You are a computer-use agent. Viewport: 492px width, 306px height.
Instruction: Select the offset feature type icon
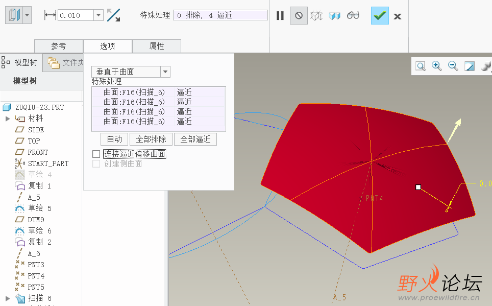pyautogui.click(x=14, y=15)
